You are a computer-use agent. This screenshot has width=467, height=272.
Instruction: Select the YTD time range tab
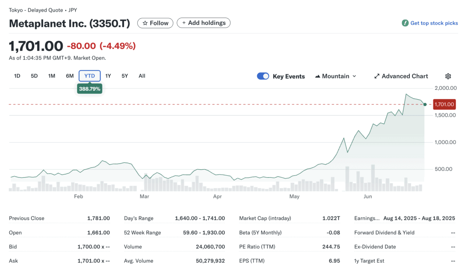(90, 76)
